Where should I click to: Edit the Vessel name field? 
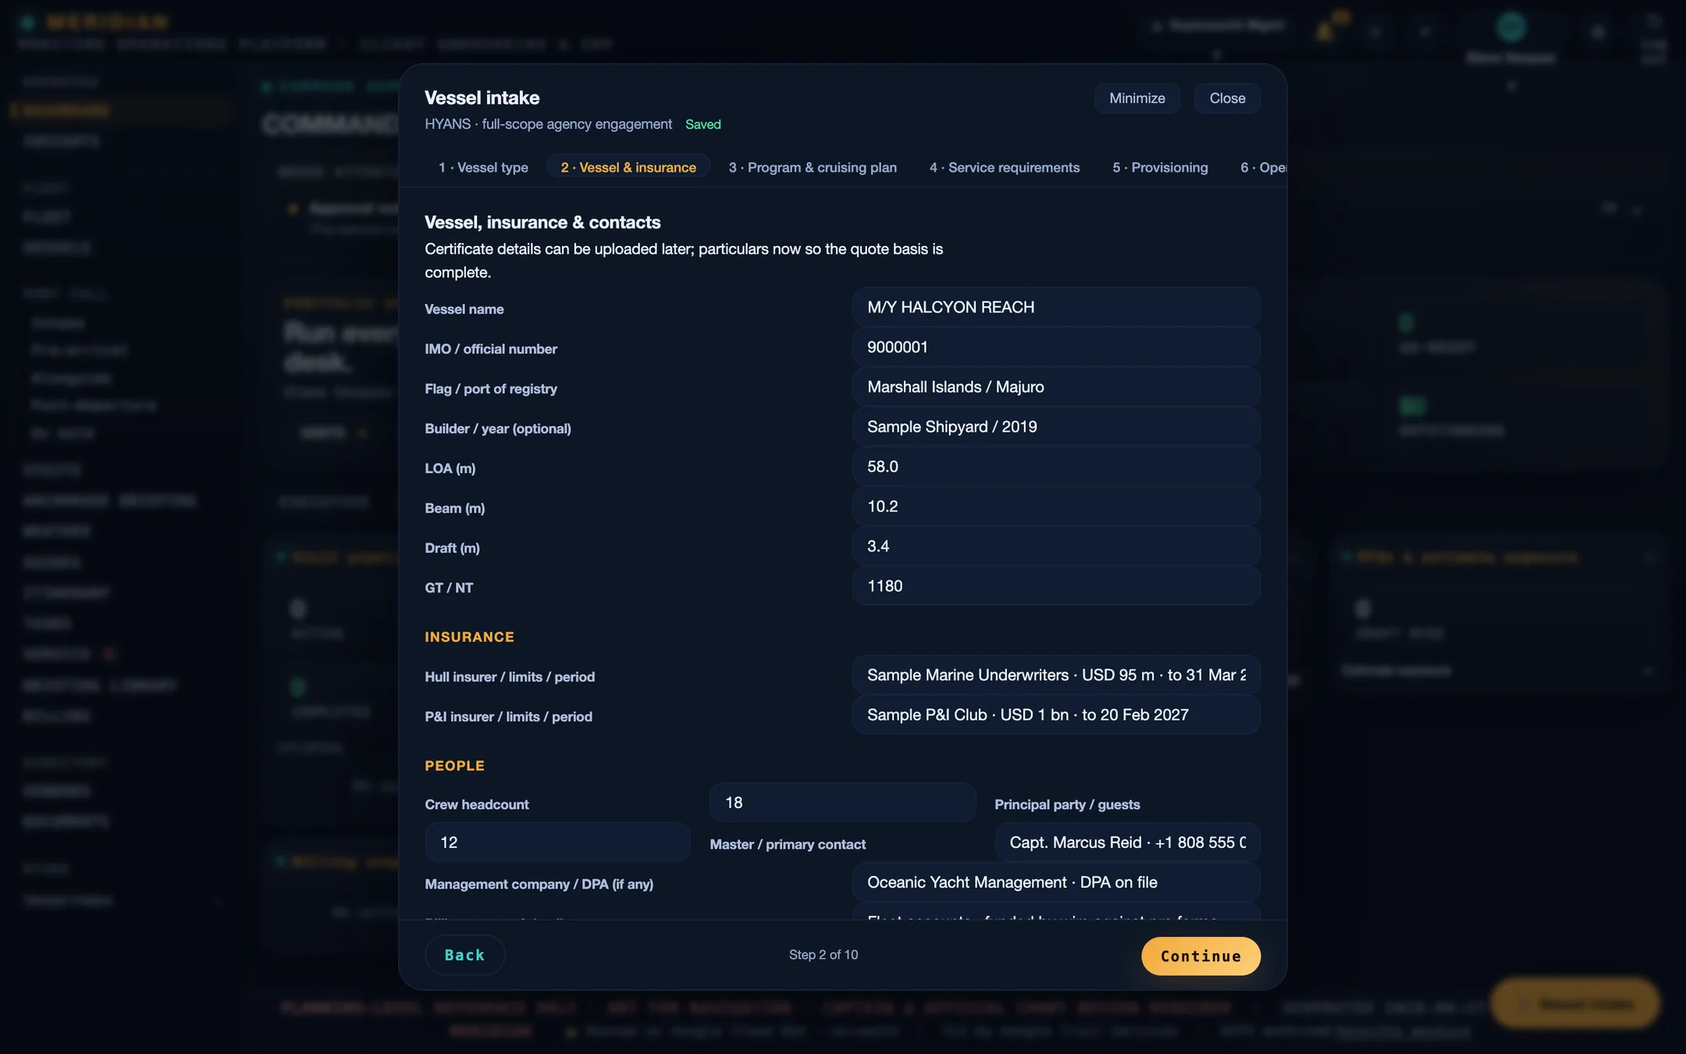[1056, 307]
